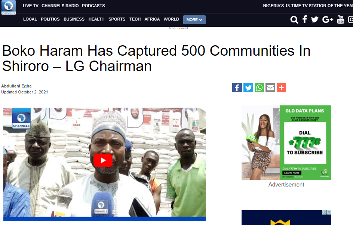Close the bottom ad with X button
The image size is (353, 225).
pyautogui.click(x=329, y=212)
